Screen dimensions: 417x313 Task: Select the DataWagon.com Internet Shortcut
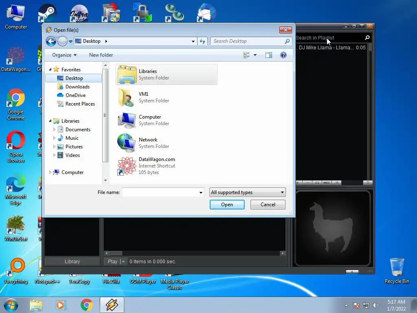pyautogui.click(x=167, y=166)
